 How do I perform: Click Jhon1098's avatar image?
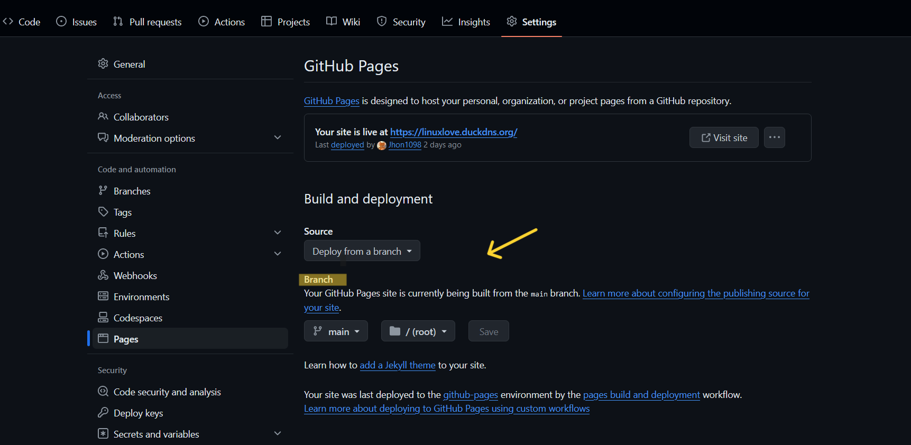click(382, 145)
